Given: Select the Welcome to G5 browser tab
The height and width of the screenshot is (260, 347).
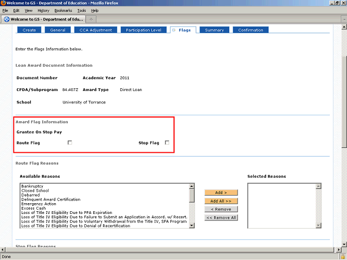Looking at the screenshot, I should coord(43,19).
